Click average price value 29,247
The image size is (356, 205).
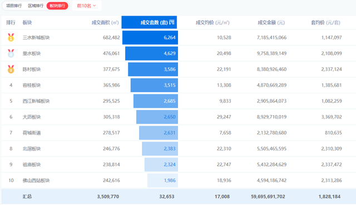tap(224, 117)
